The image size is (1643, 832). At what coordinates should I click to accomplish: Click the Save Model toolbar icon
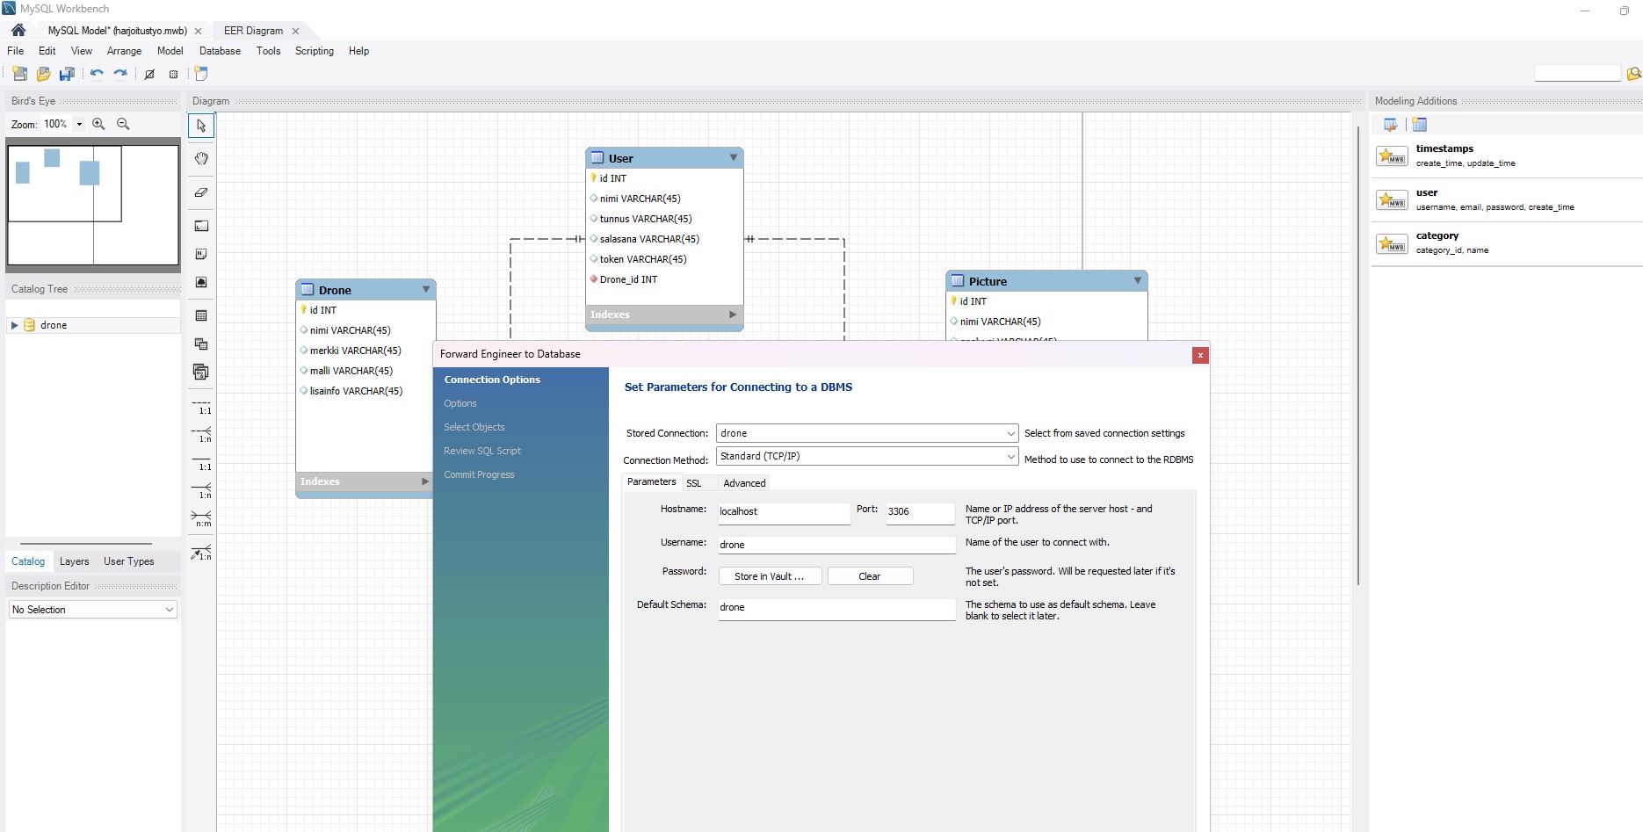[x=67, y=75]
